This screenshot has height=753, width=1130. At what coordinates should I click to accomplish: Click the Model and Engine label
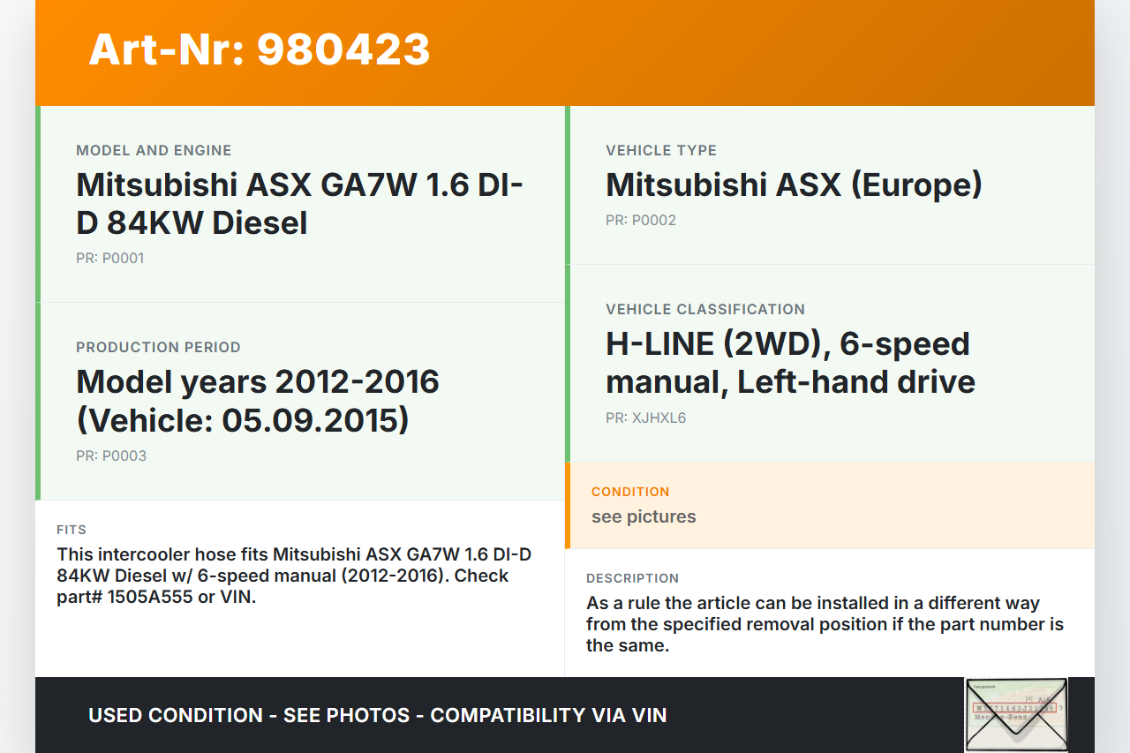[154, 151]
